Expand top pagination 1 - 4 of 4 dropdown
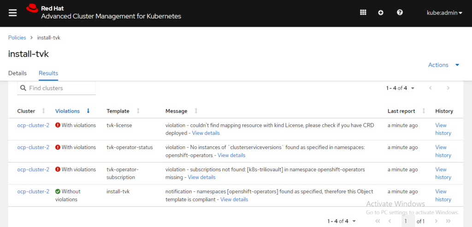 click(x=401, y=88)
